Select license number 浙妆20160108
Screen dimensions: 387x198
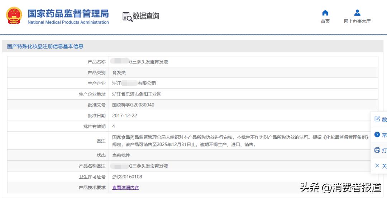127,177
